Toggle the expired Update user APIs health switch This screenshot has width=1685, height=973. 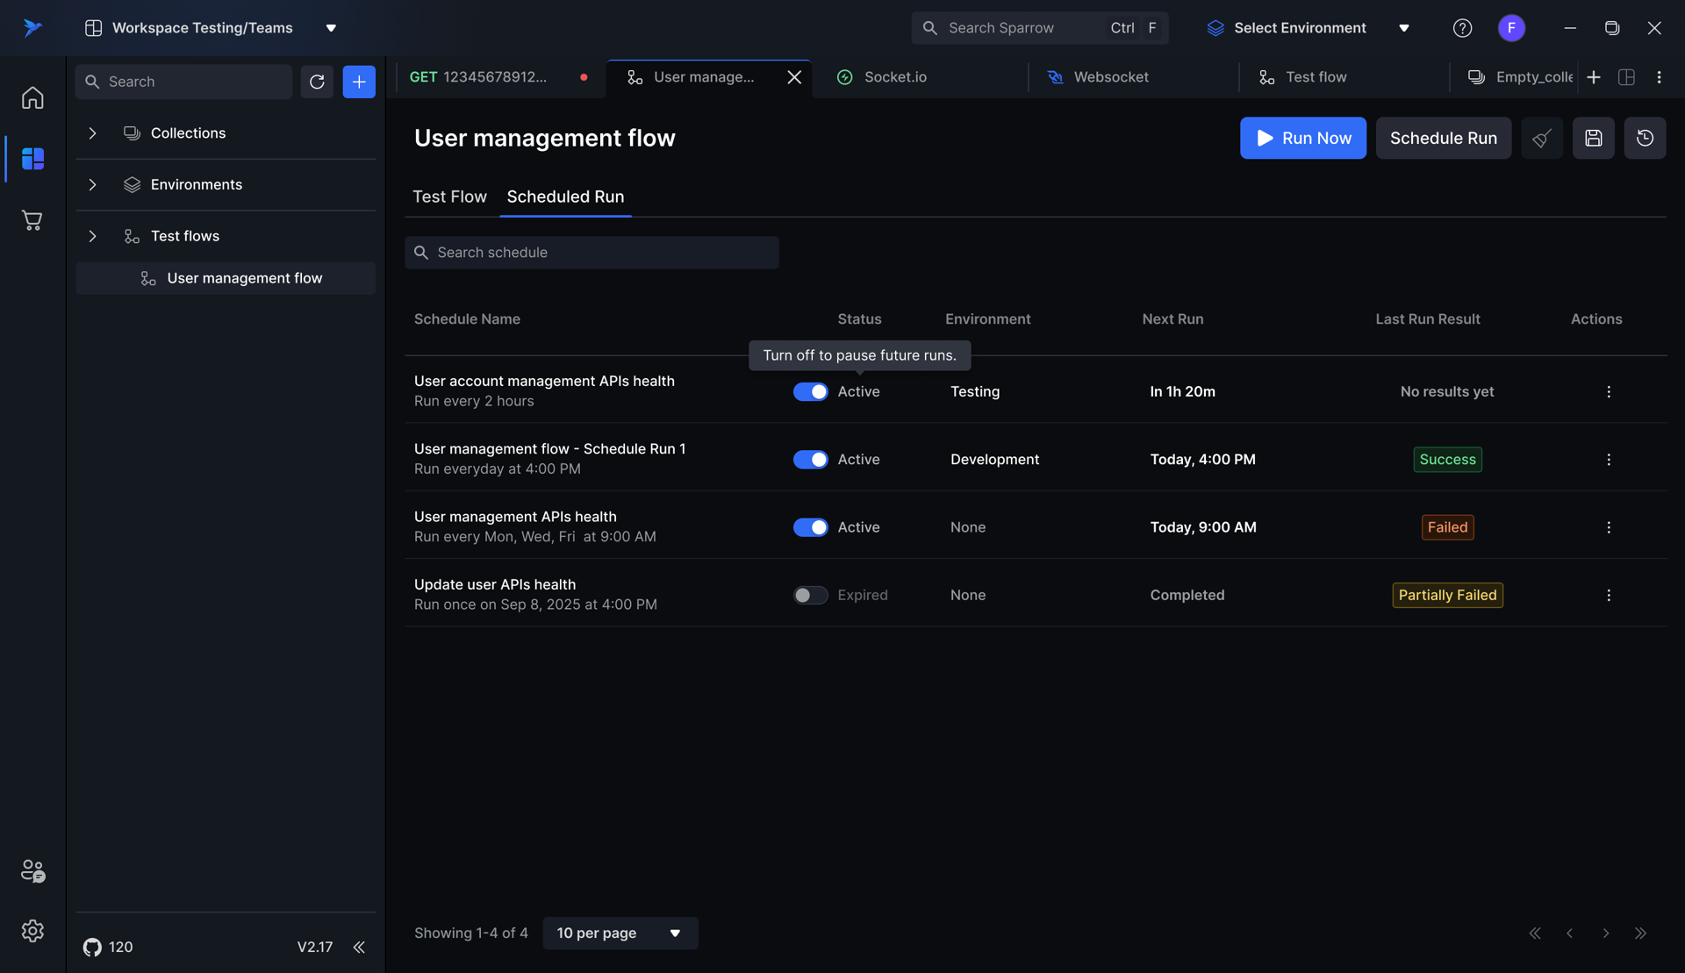810,595
